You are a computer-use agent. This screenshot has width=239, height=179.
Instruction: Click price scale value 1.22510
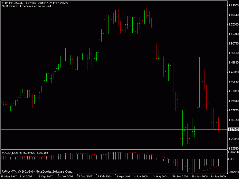[x=234, y=148]
